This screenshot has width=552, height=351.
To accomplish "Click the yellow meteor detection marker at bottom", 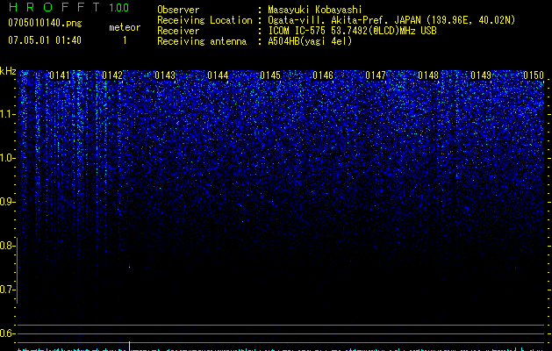I will pyautogui.click(x=129, y=346).
